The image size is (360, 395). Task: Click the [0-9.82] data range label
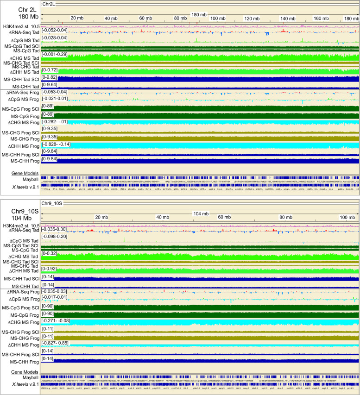(x=50, y=77)
